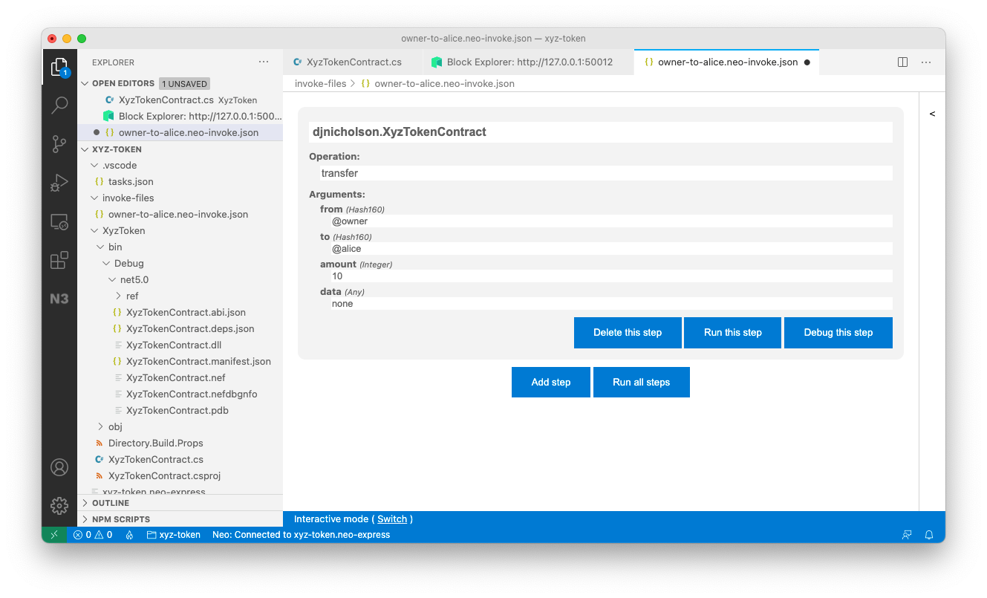Collapse the .vscode folder
Viewport: 987px width, 598px height.
point(94,165)
